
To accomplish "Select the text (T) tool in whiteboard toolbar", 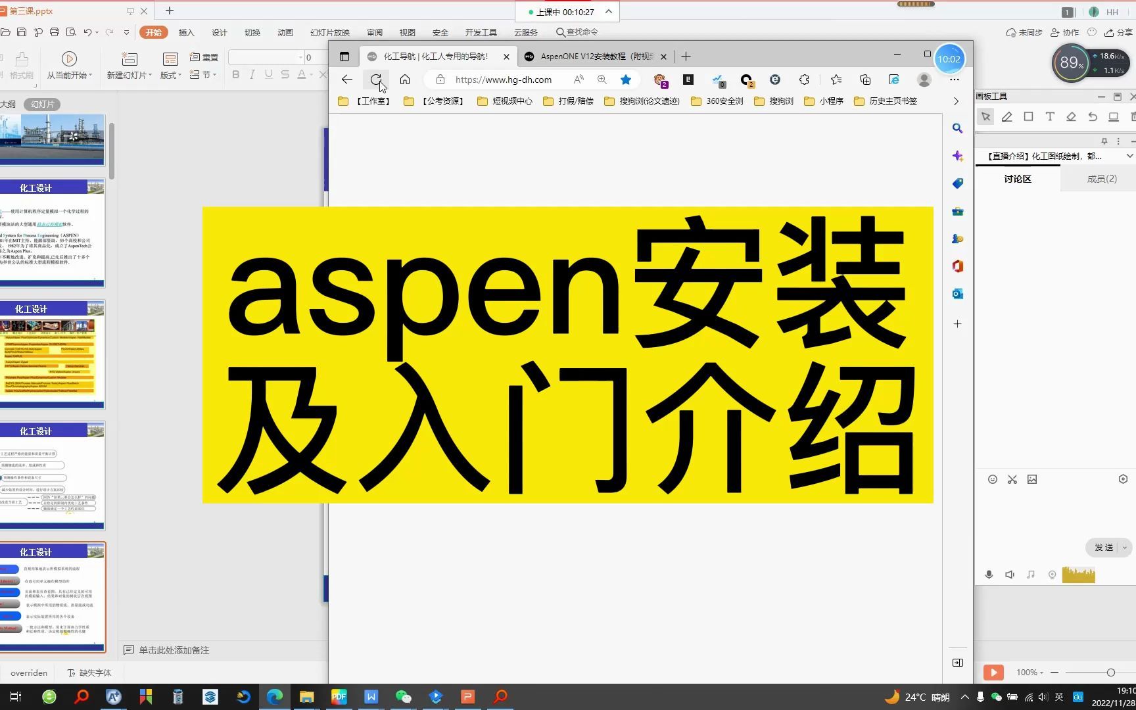I will pyautogui.click(x=1050, y=116).
